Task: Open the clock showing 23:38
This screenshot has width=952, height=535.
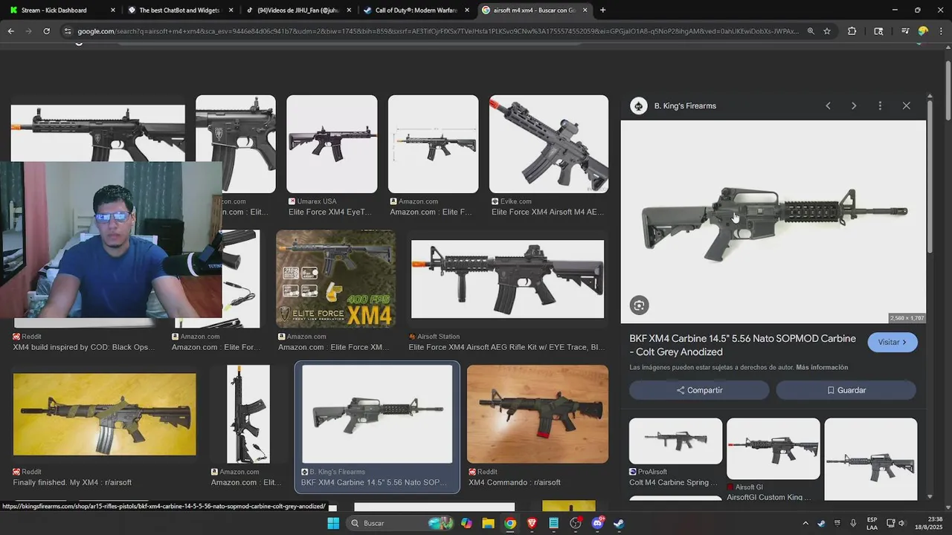Action: coord(928,523)
